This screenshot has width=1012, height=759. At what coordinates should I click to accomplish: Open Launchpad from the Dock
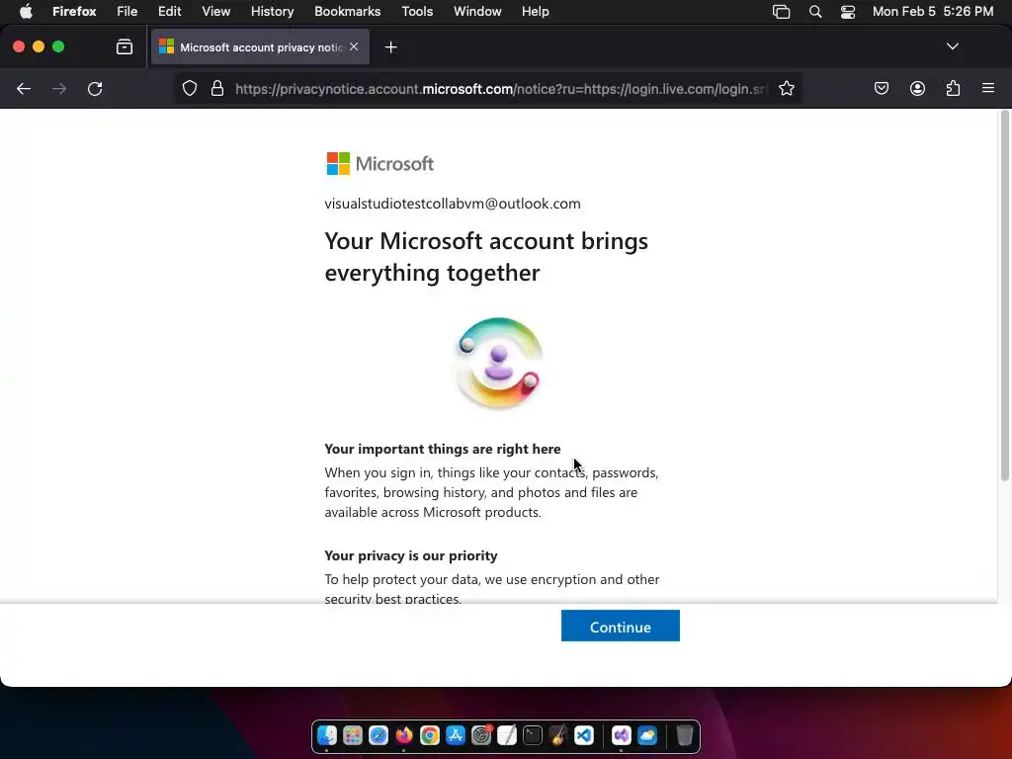point(353,735)
